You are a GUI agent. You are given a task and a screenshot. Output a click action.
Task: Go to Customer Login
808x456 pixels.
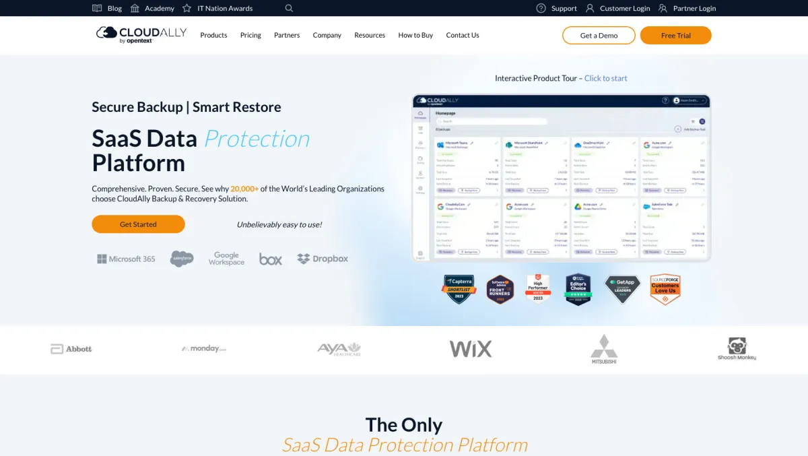coord(625,8)
